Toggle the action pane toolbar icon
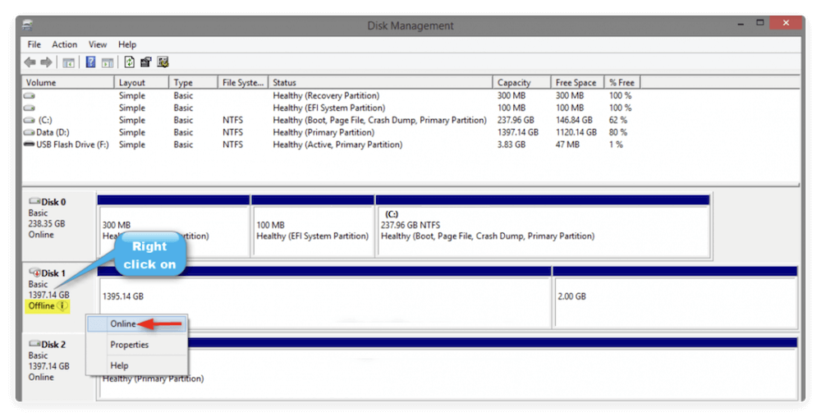This screenshot has height=417, width=821. coord(108,62)
